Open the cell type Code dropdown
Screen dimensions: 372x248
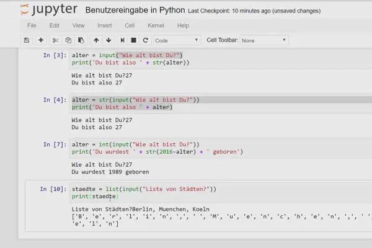(x=177, y=40)
